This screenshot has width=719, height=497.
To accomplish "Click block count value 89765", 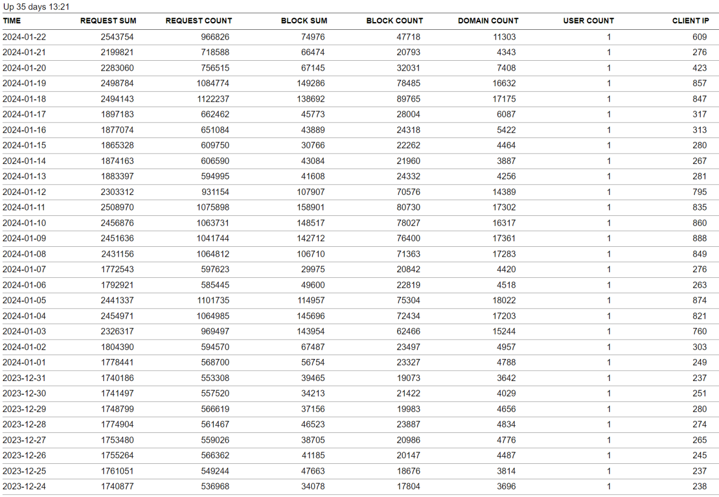I will (407, 99).
